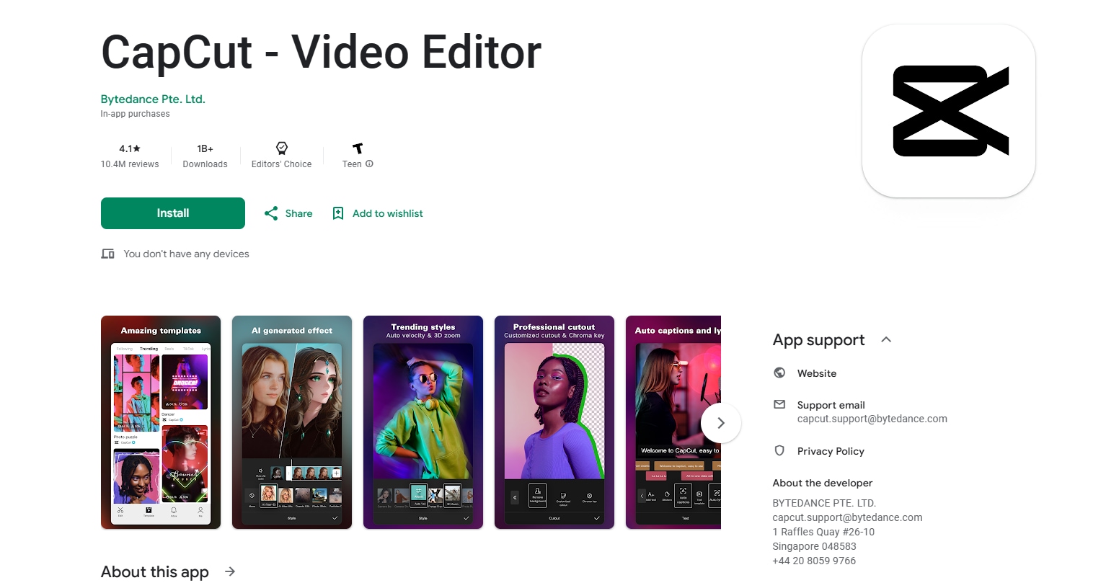Click the 4.1 star rating
This screenshot has height=588, width=1106.
click(x=130, y=148)
